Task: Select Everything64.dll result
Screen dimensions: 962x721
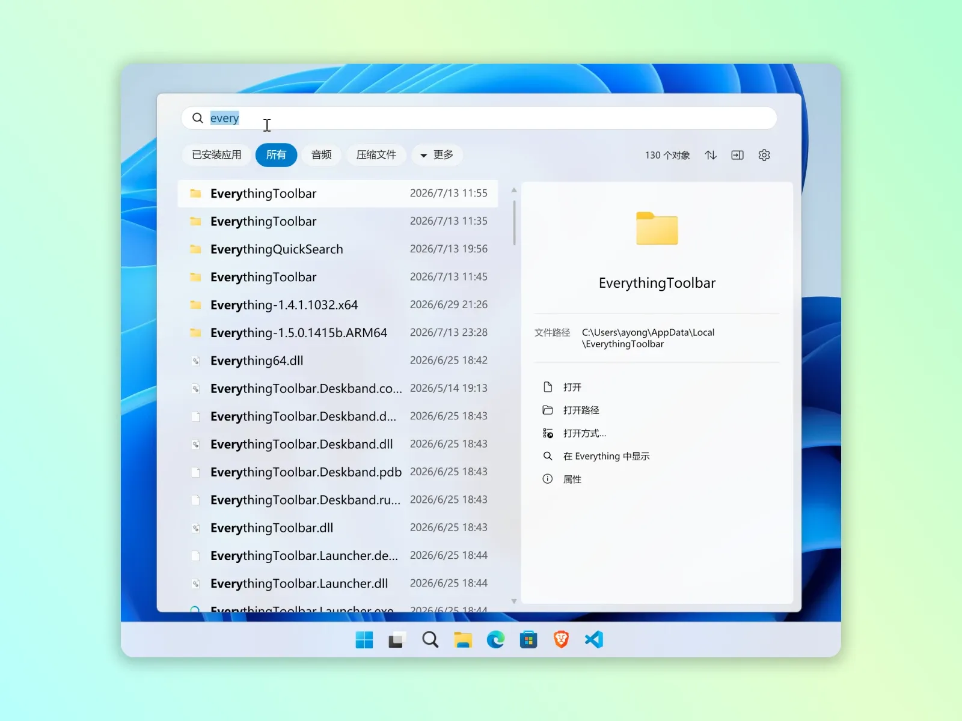Action: tap(338, 360)
